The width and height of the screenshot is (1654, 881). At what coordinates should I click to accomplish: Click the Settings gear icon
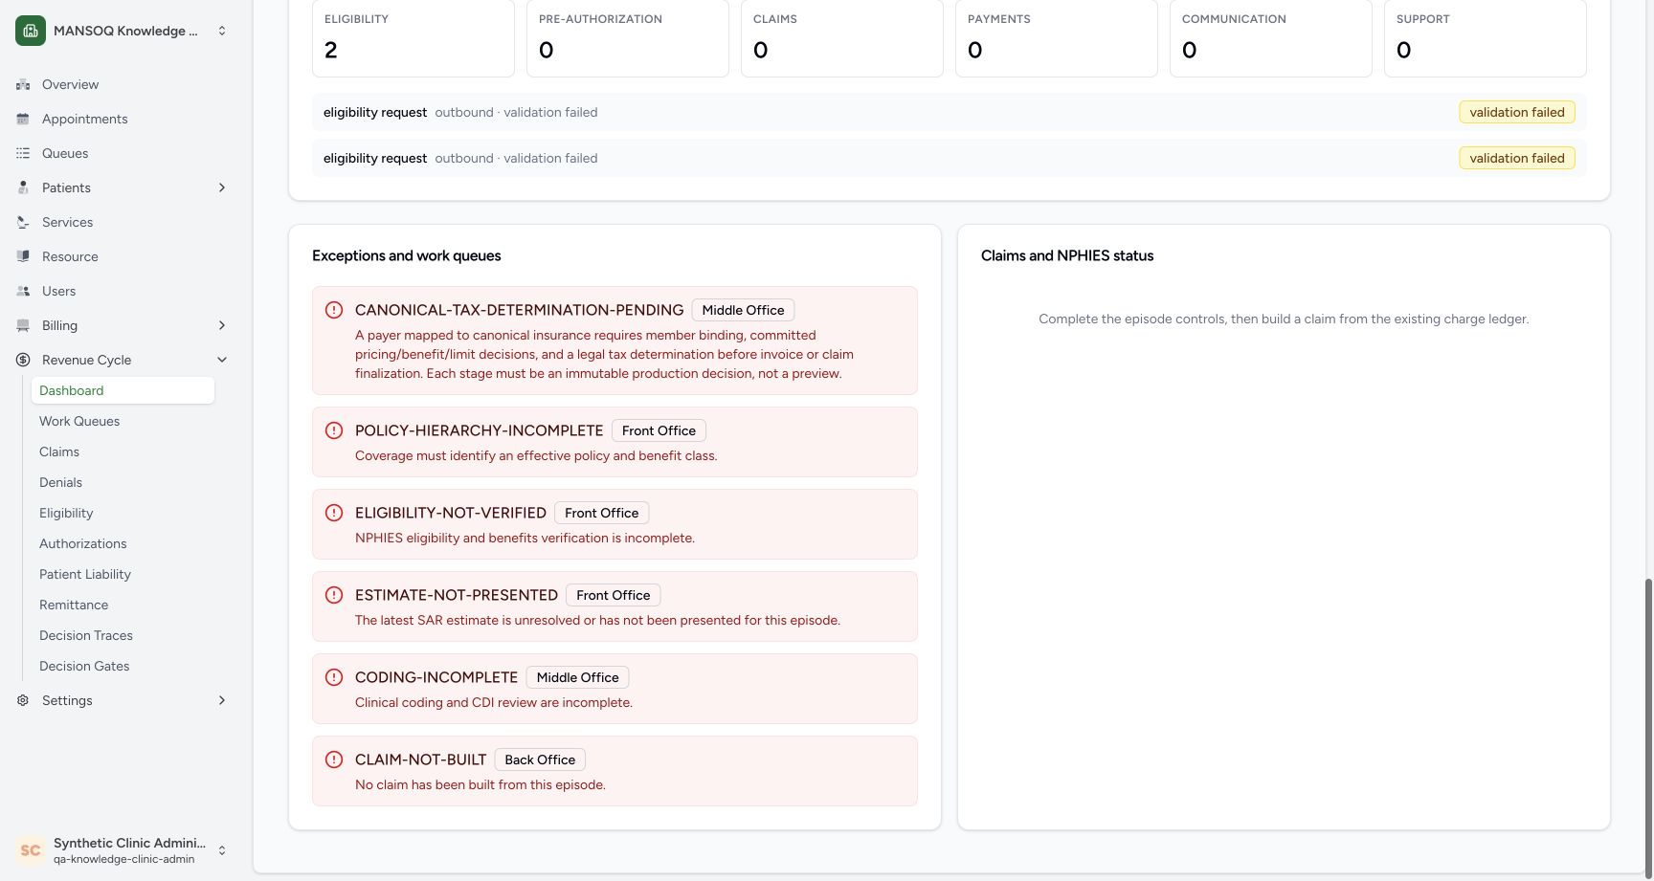click(23, 700)
